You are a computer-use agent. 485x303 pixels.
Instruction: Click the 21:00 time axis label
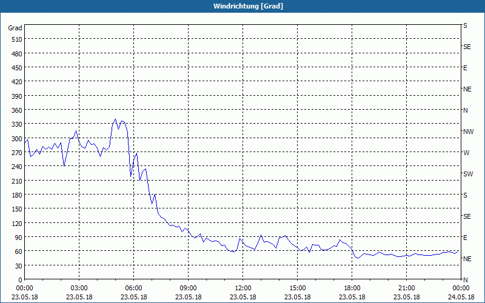click(x=406, y=288)
